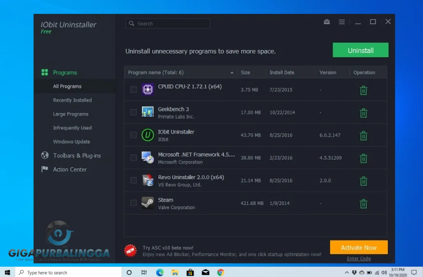Click the Operation column header
The image size is (423, 277).
364,72
